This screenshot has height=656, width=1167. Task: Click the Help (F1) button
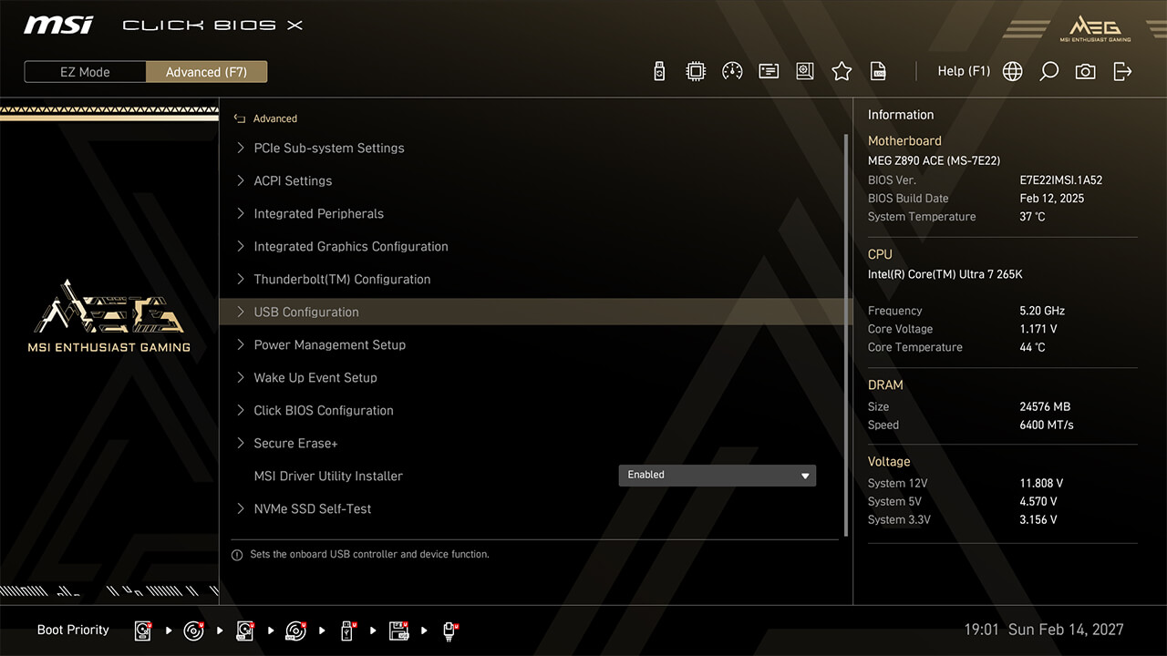coord(963,71)
